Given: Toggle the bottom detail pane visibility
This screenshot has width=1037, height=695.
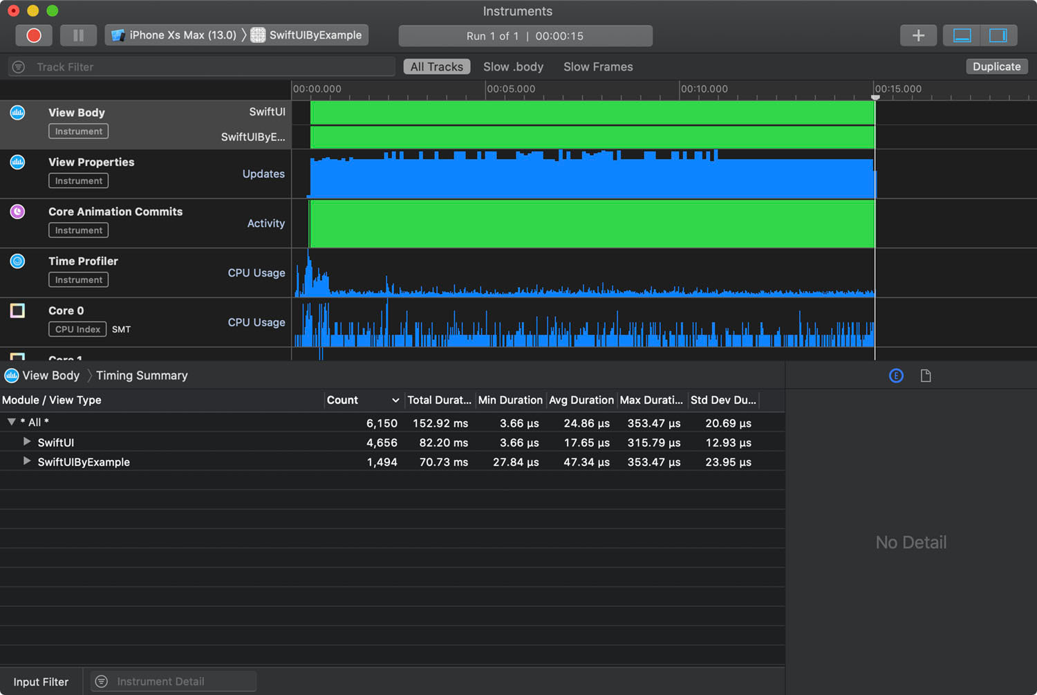Looking at the screenshot, I should point(962,35).
